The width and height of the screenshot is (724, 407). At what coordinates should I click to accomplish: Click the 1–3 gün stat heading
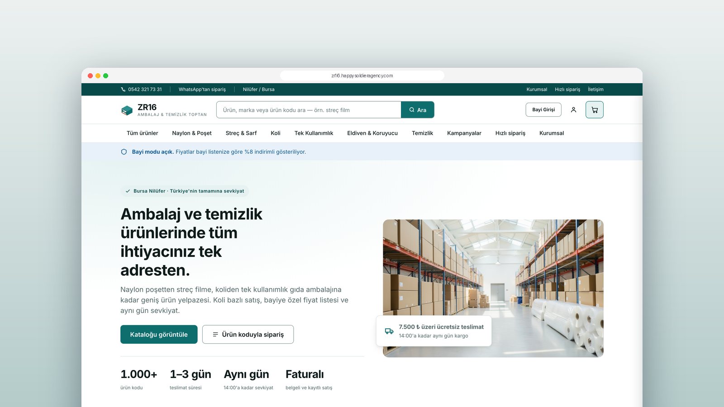(191, 374)
